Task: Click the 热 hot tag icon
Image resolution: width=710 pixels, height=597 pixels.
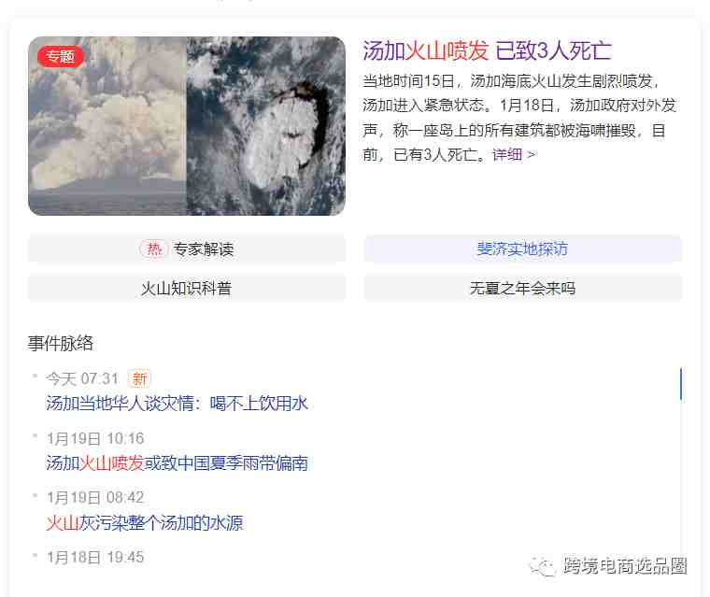Action: click(154, 249)
